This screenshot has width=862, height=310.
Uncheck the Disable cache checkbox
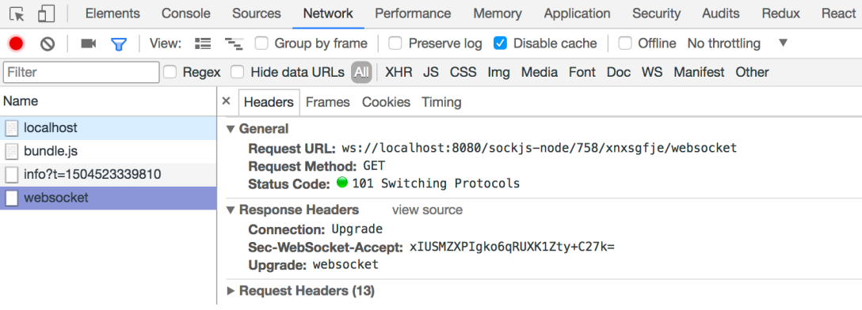click(x=500, y=43)
